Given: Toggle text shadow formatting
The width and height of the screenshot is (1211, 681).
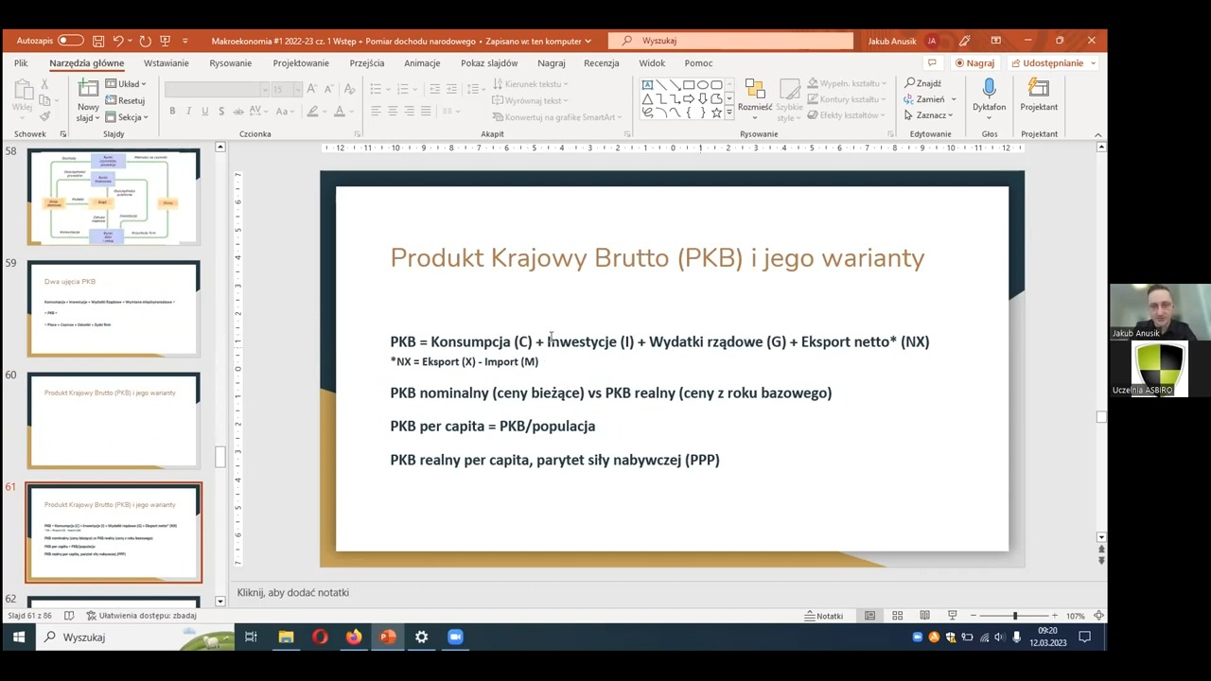Looking at the screenshot, I should 221,112.
